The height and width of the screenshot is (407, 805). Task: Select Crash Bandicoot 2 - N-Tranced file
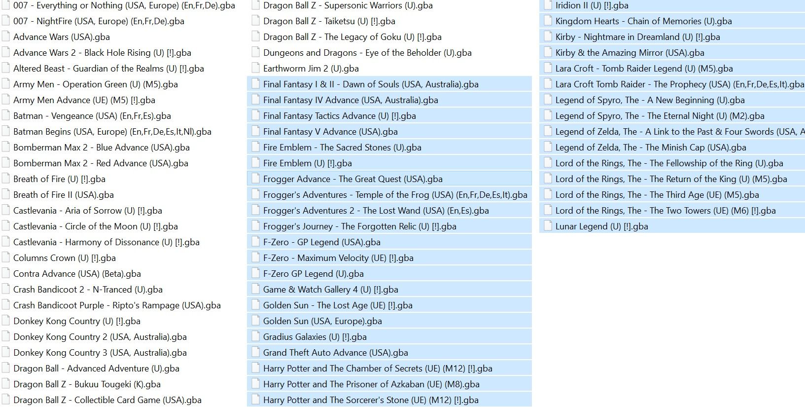(88, 290)
